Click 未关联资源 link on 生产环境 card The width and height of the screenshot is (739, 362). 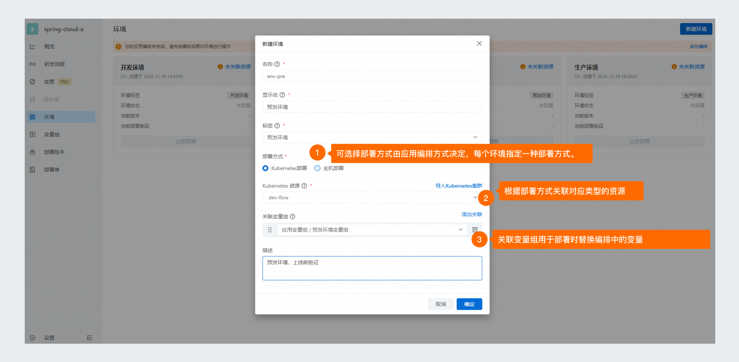coord(691,67)
